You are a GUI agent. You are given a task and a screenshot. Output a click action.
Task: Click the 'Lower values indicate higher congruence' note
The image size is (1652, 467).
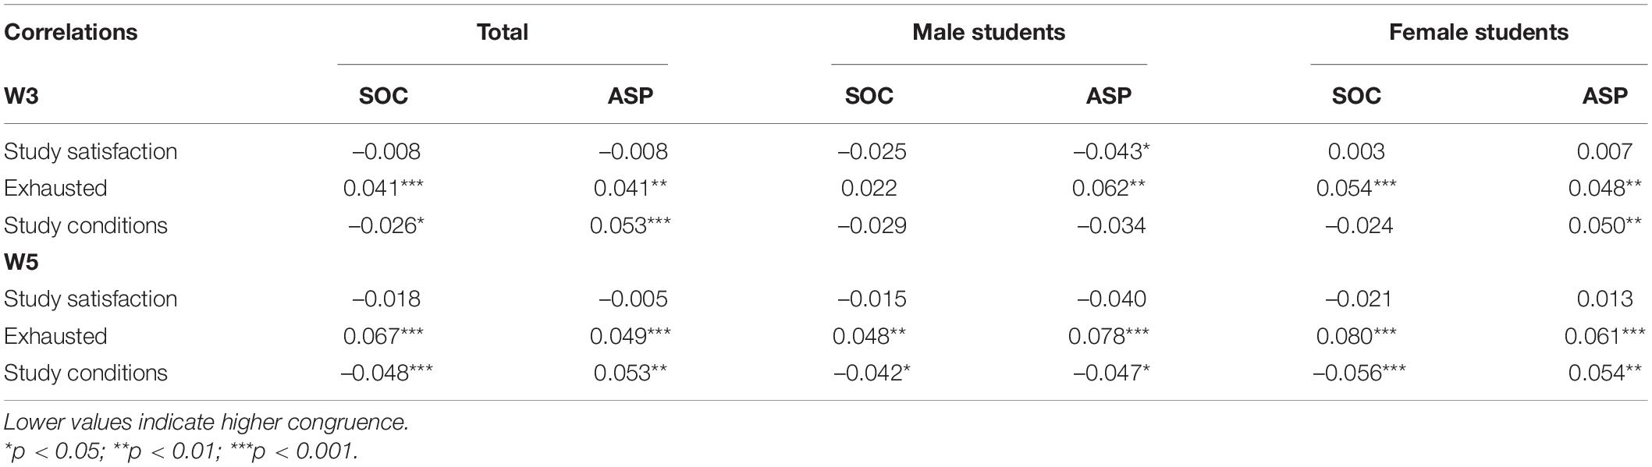tap(206, 422)
